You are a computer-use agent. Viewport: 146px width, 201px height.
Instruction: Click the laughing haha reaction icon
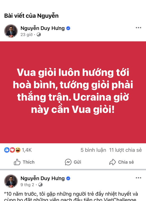point(18,150)
